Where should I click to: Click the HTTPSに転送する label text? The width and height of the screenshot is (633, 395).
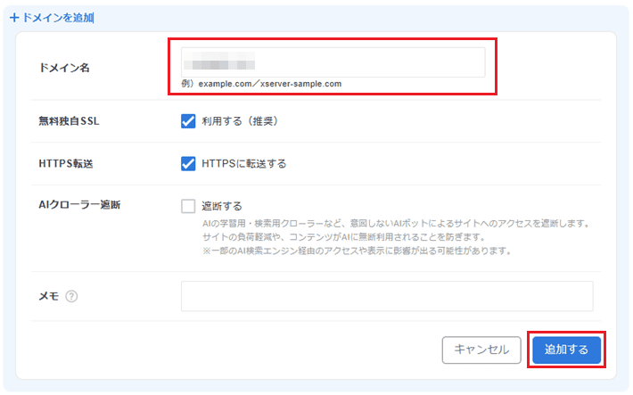(243, 163)
